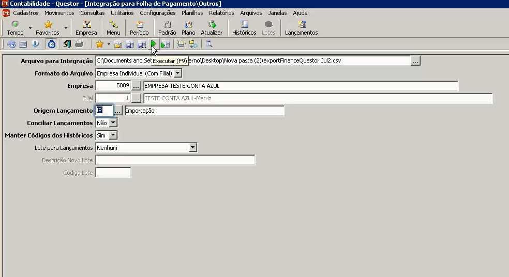The width and height of the screenshot is (509, 277).
Task: Click the Empresa toolbar icon
Action: [86, 27]
